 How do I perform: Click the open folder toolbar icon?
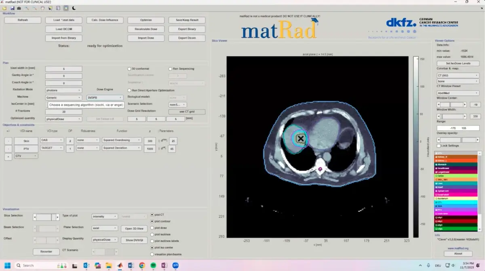click(4, 8)
